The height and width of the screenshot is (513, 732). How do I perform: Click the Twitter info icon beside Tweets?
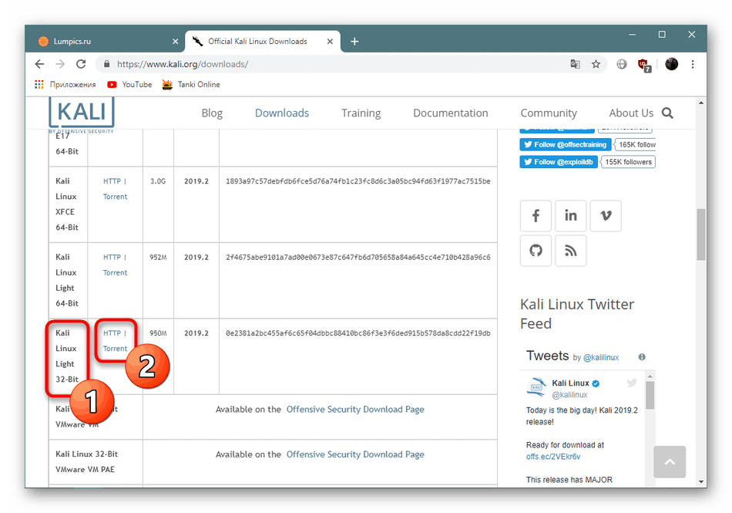coord(642,357)
